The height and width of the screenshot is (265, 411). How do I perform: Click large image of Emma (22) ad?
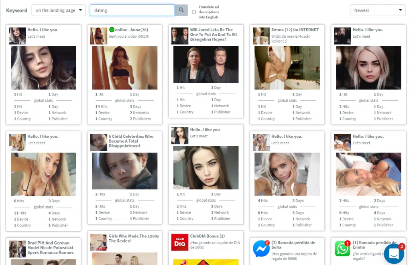pos(287,68)
